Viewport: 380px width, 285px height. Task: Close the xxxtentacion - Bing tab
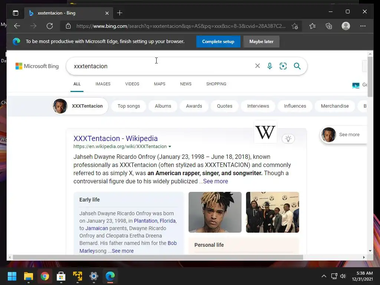click(x=107, y=13)
